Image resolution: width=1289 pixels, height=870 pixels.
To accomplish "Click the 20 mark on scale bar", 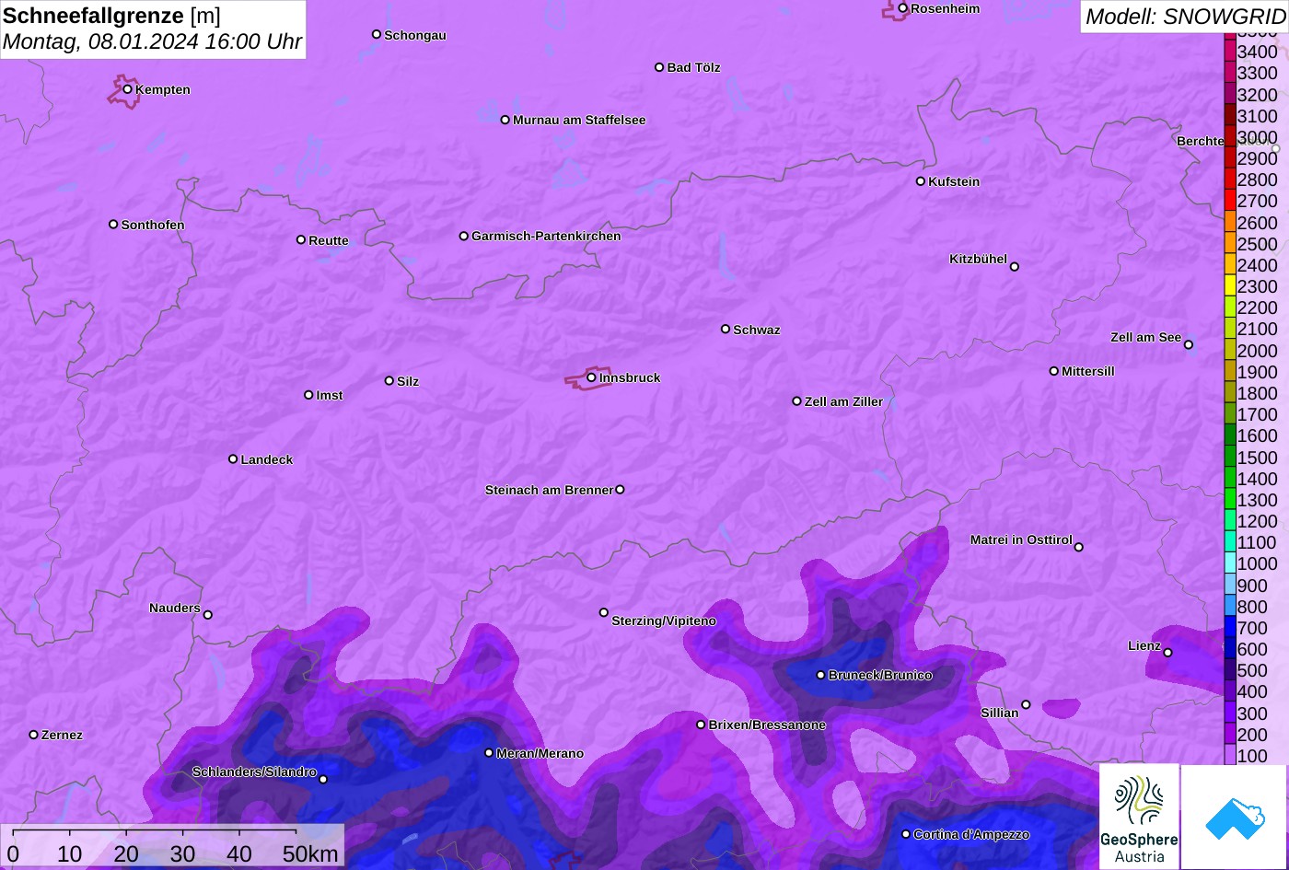I will 126,853.
